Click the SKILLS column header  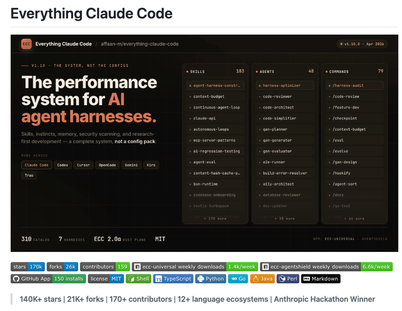point(197,72)
